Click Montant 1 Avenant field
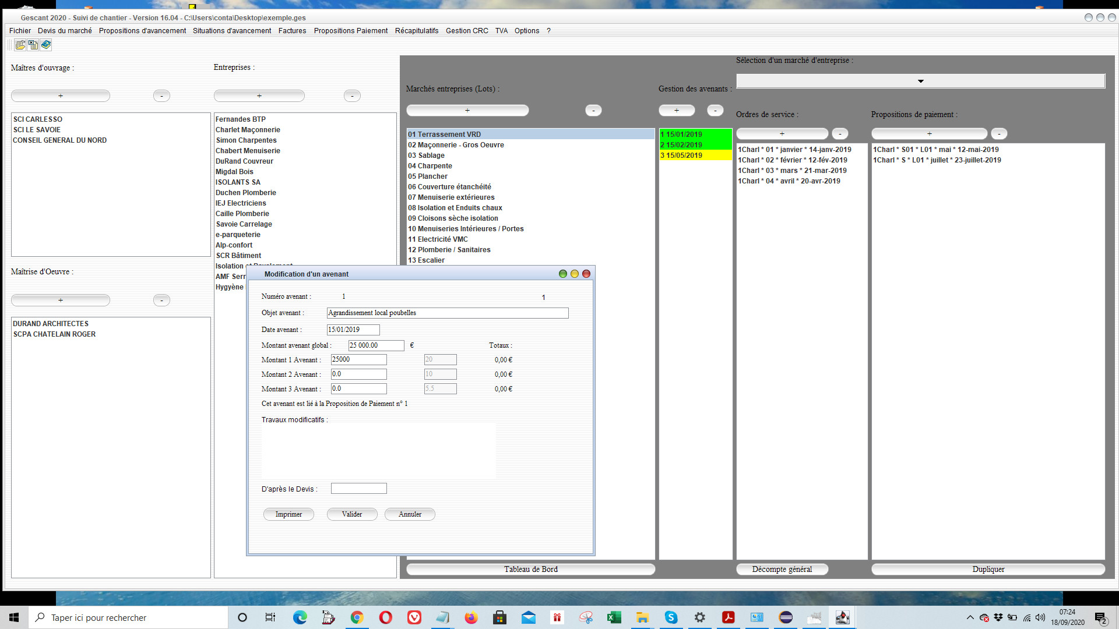This screenshot has width=1119, height=629. [x=358, y=360]
